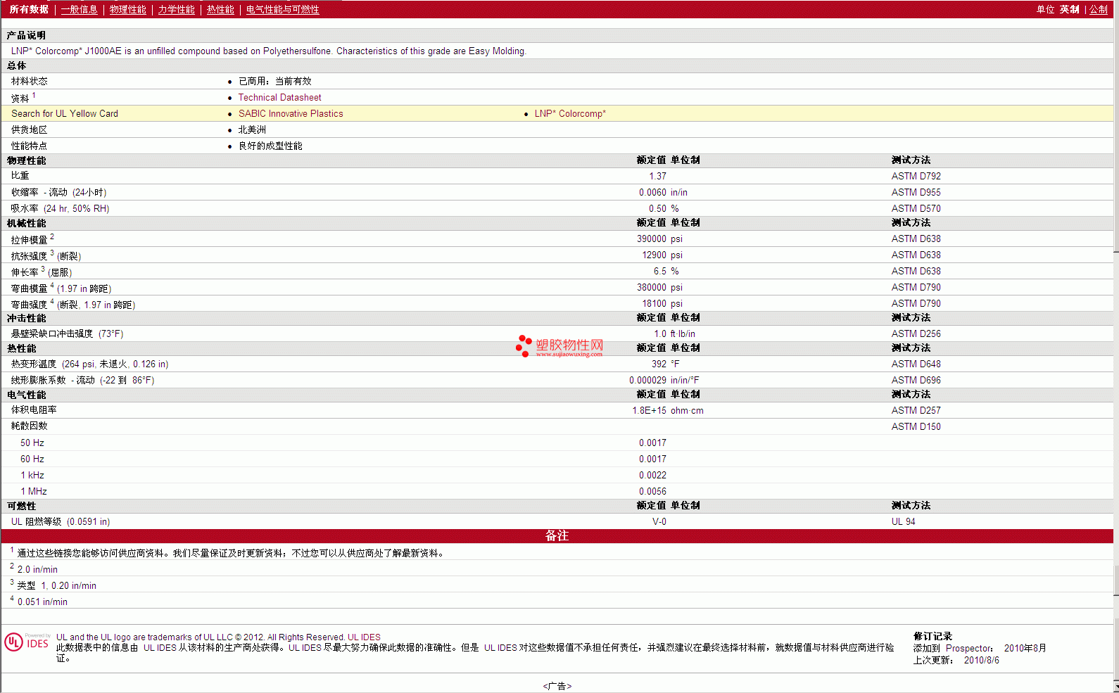Viewport: 1119px width, 693px height.
Task: Select the 弯曲模量 value 380000
Action: (x=652, y=288)
